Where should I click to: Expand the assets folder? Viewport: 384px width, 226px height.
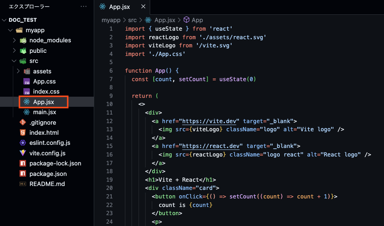pyautogui.click(x=18, y=71)
